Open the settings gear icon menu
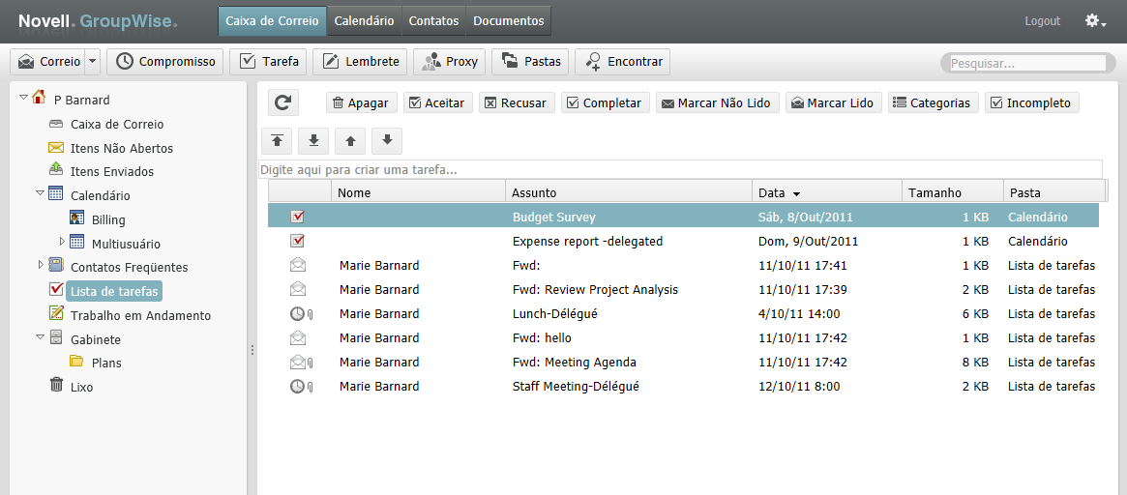 [x=1094, y=21]
